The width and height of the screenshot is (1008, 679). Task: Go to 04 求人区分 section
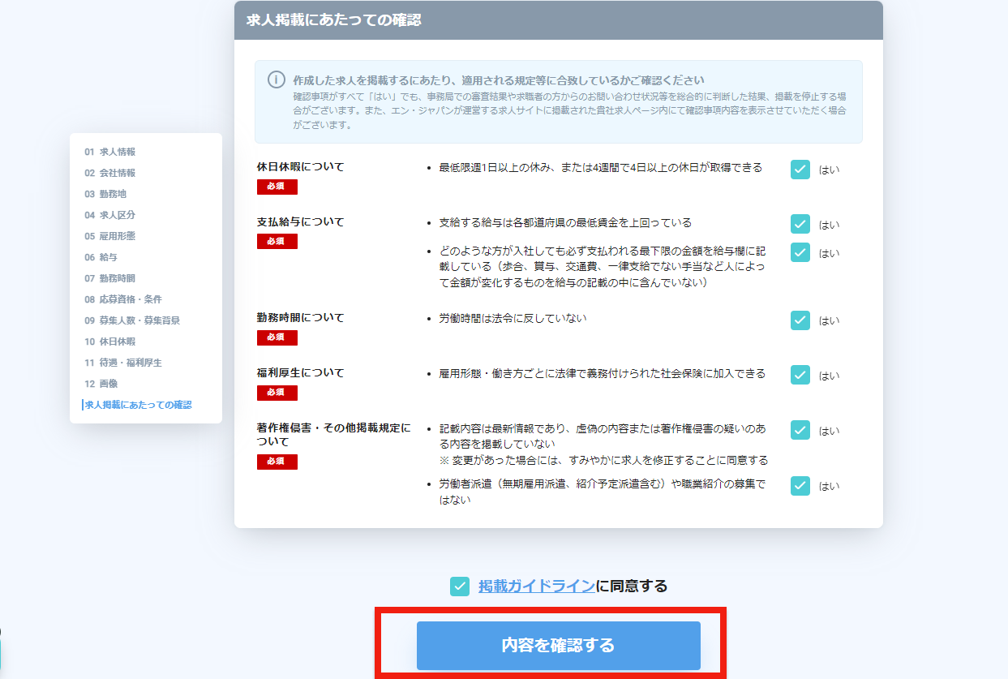[109, 215]
